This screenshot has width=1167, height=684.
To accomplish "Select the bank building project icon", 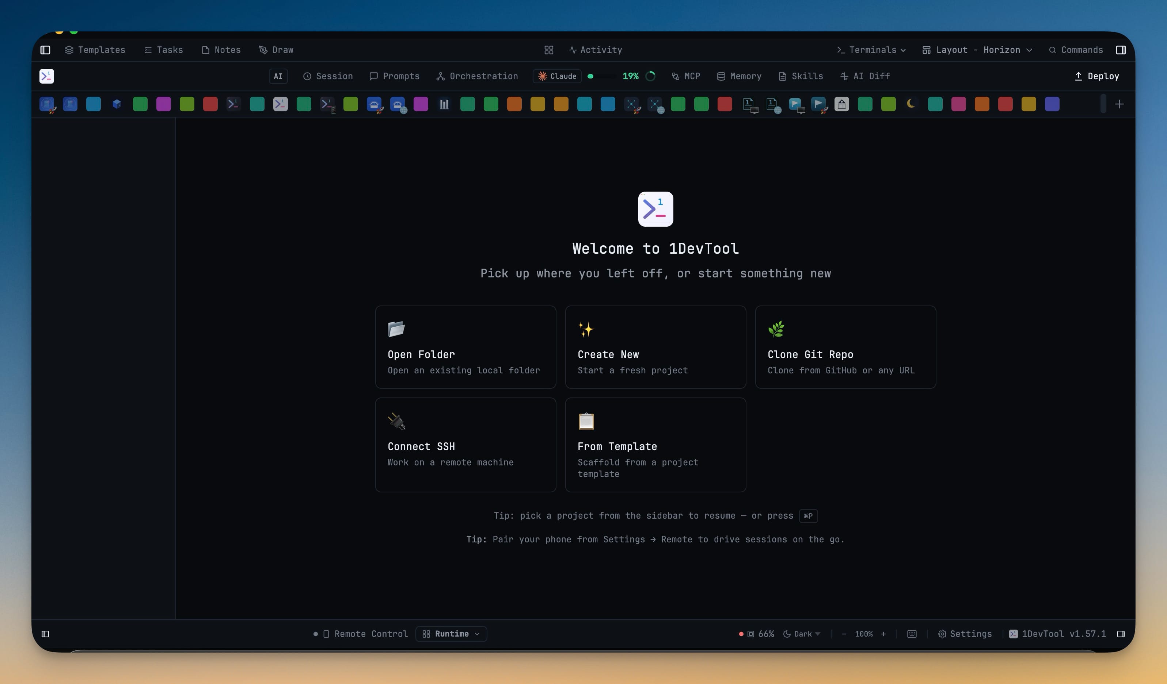I will 841,104.
